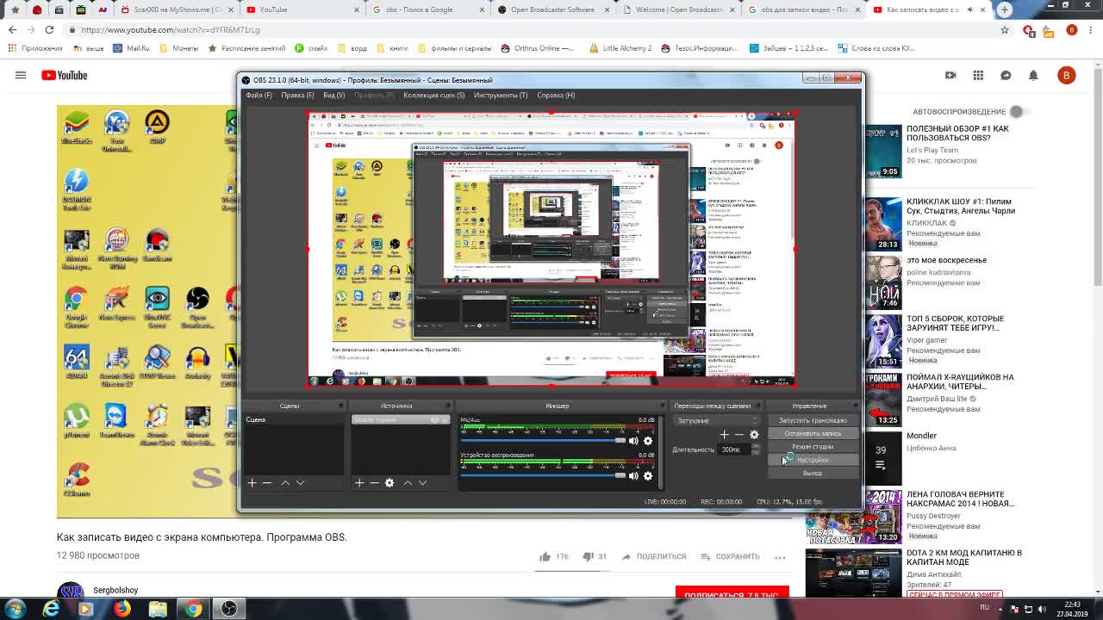Open the YouTube hamburger guide menu
Screen dimensions: 1103x620
tap(21, 75)
